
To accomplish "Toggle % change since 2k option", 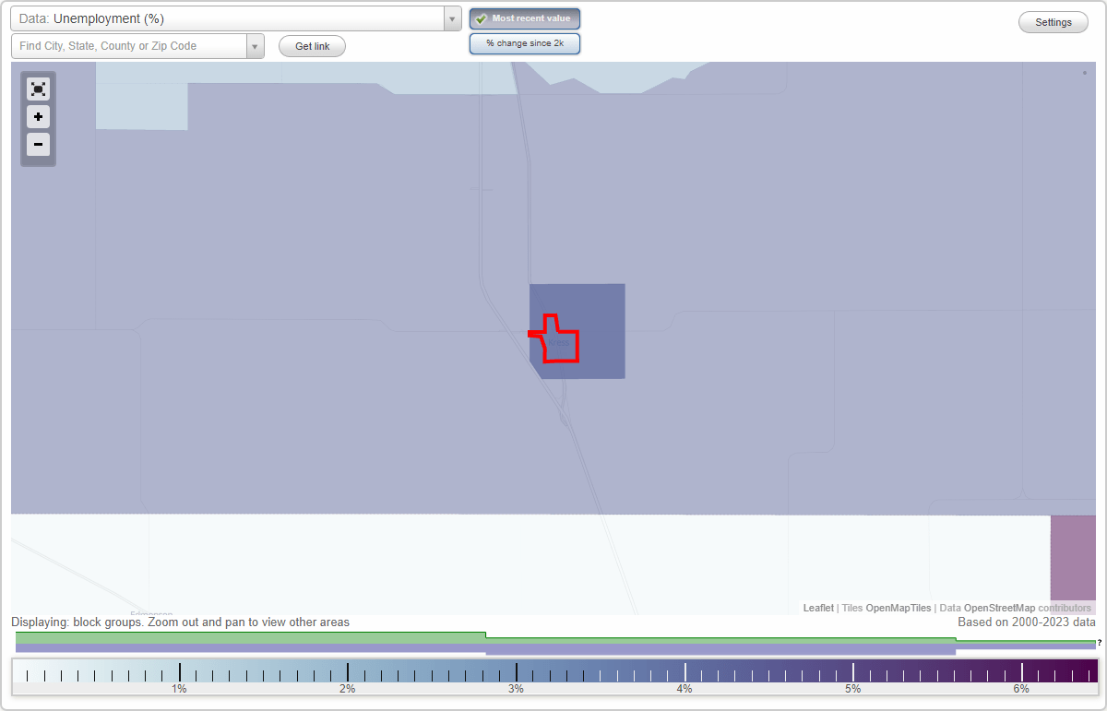I will [x=525, y=43].
